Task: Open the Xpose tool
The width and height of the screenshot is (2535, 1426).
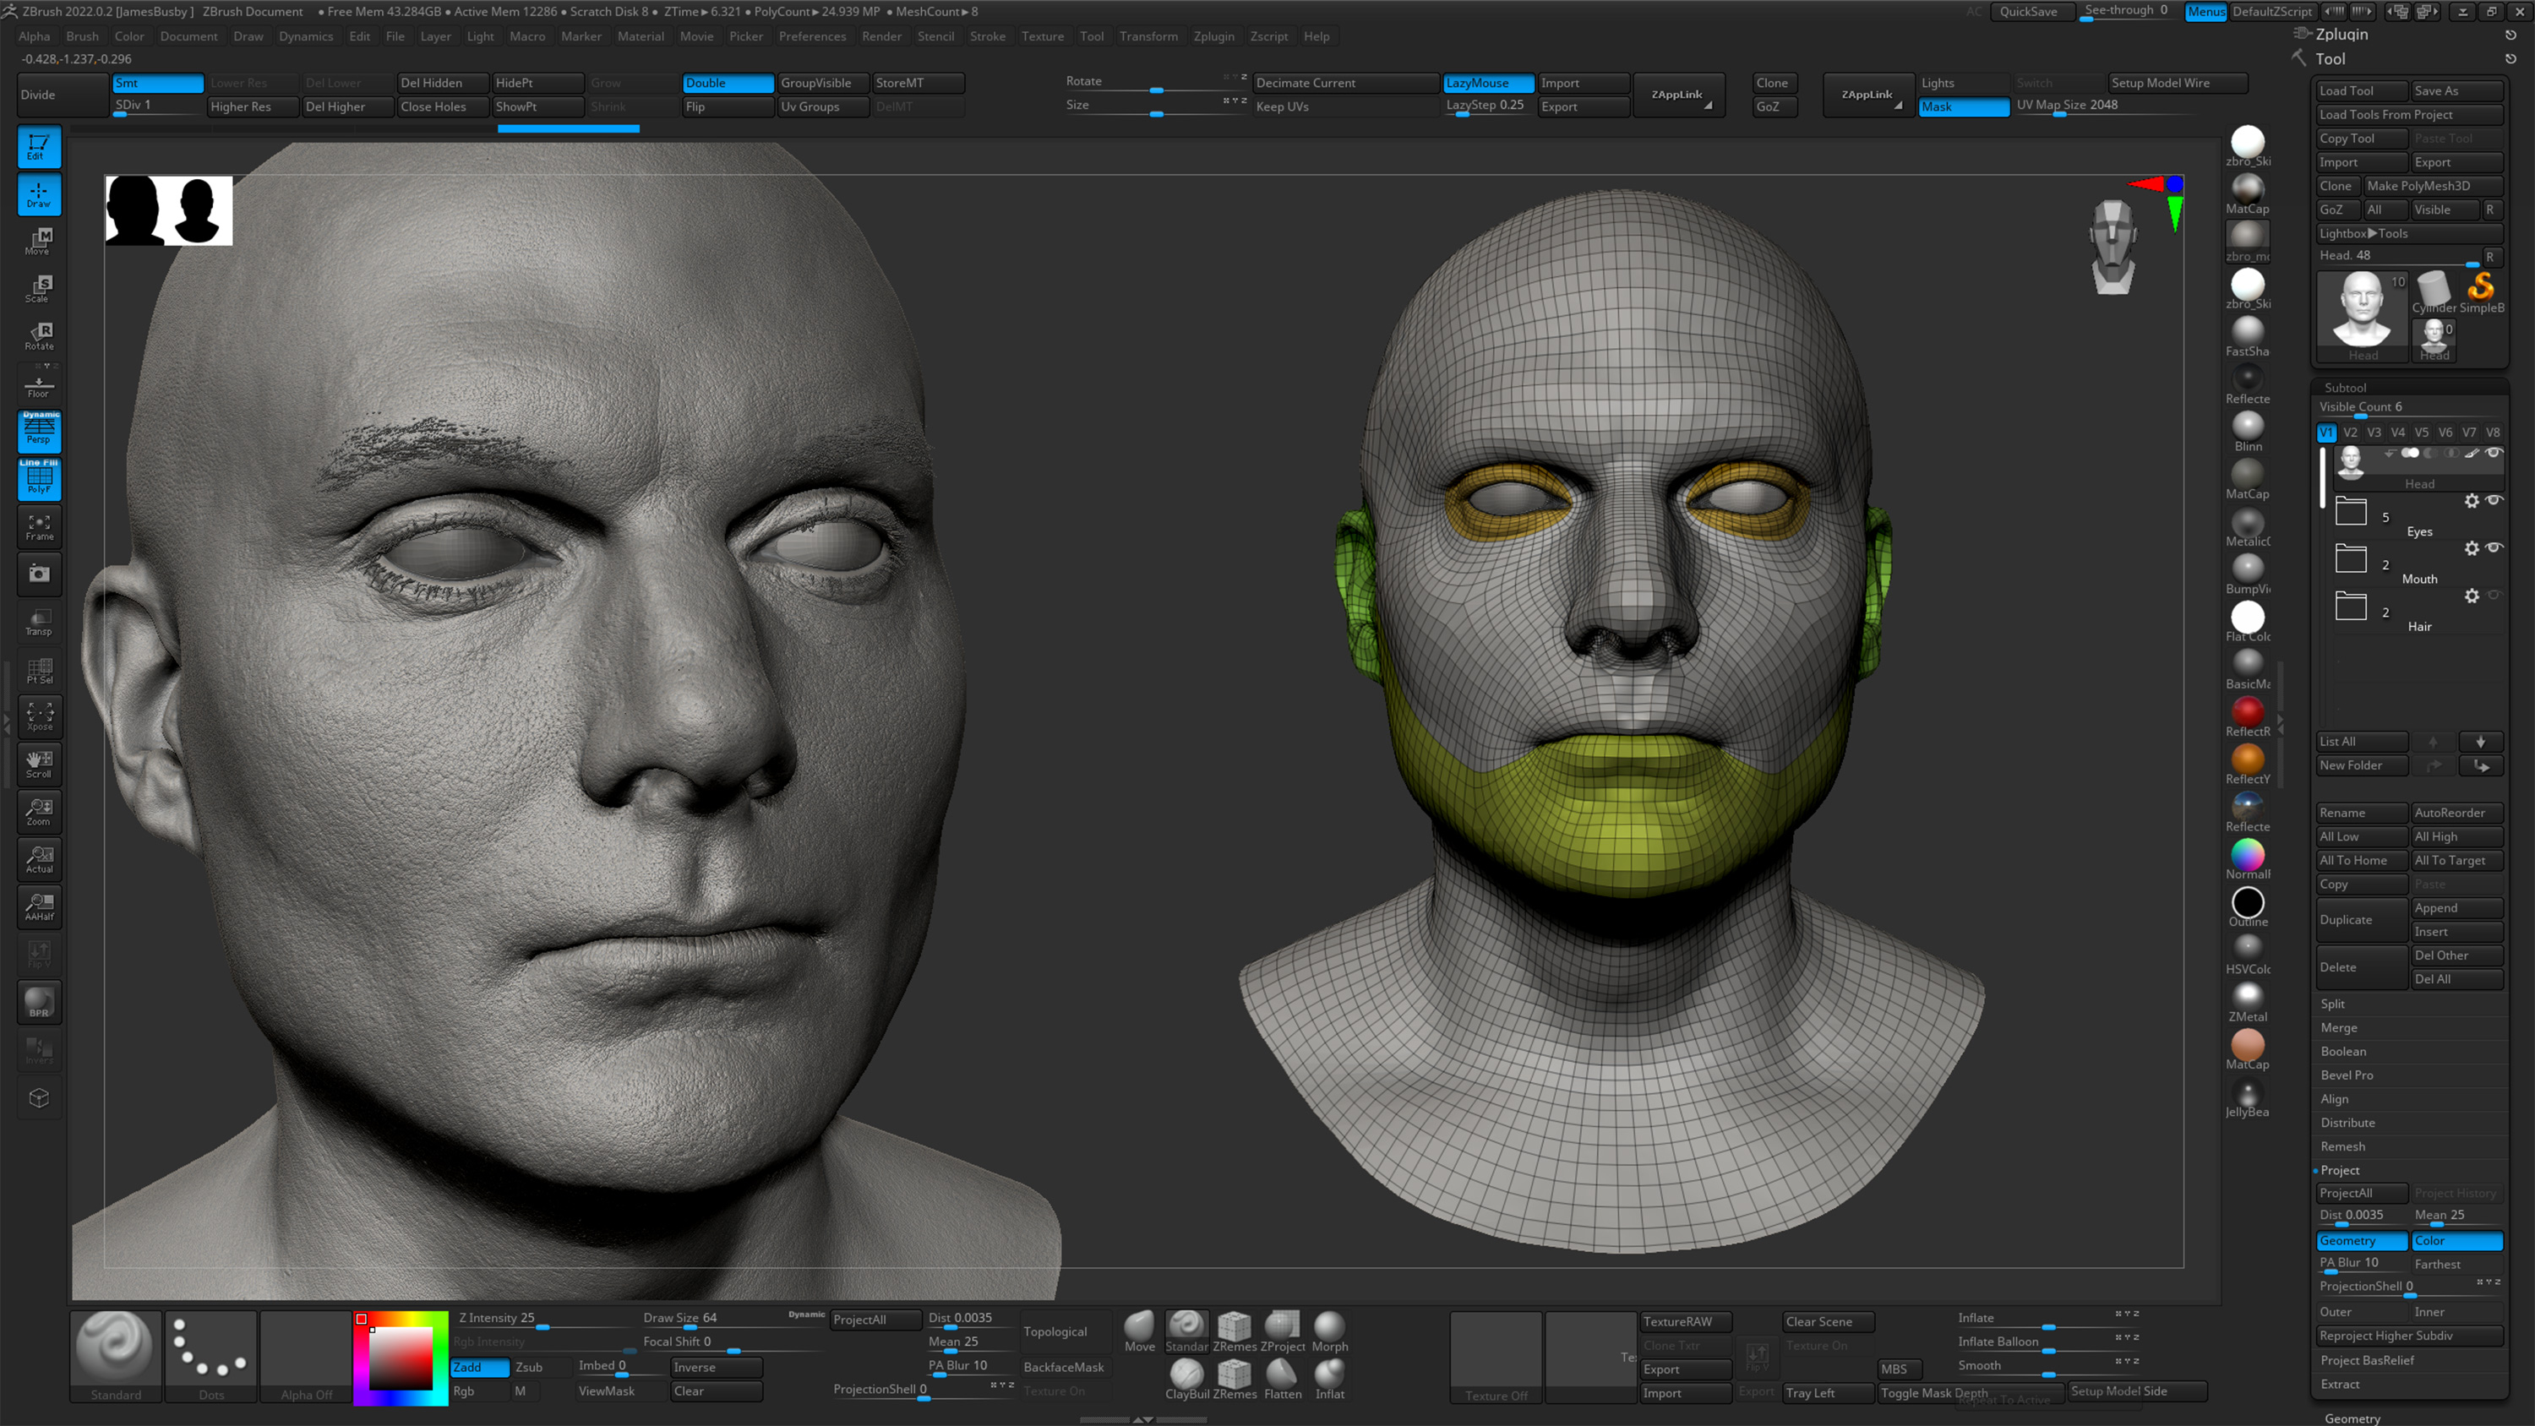Action: (x=38, y=716)
